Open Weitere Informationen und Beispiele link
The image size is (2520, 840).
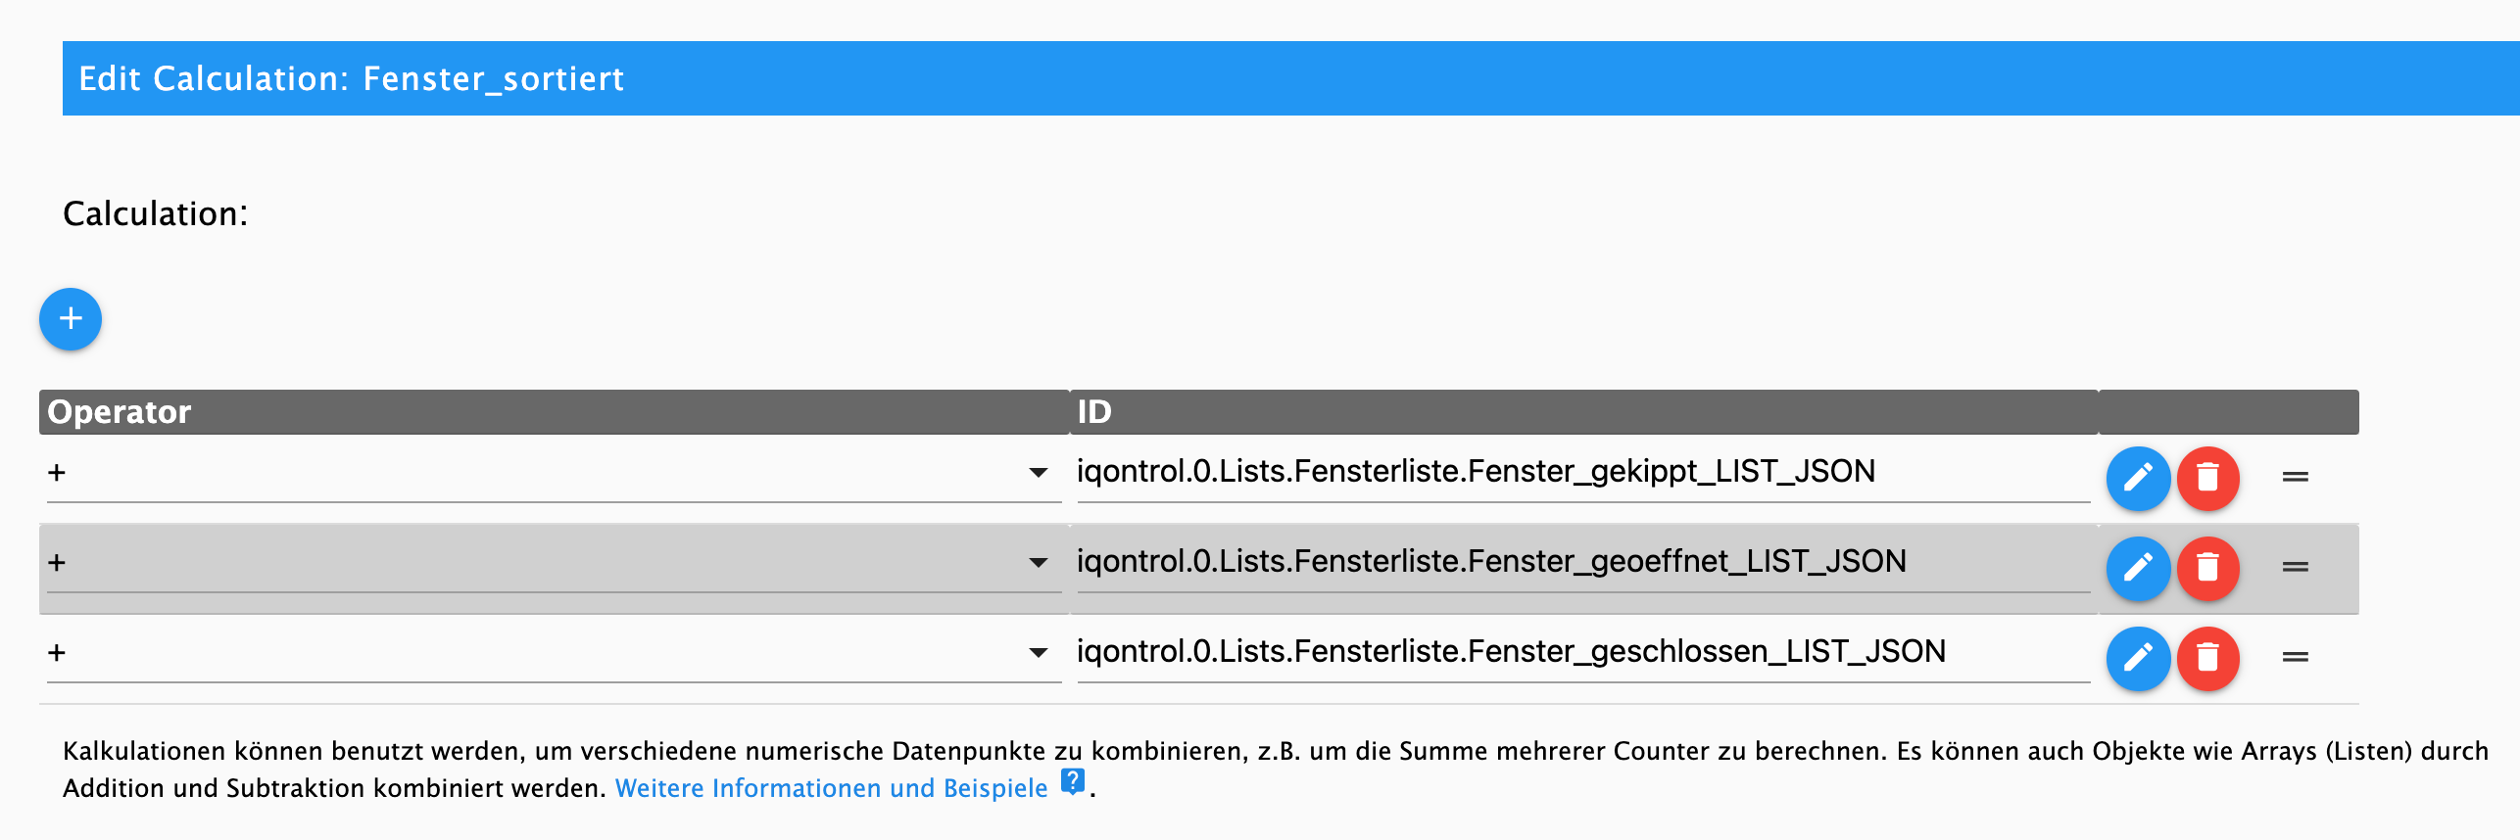(831, 788)
